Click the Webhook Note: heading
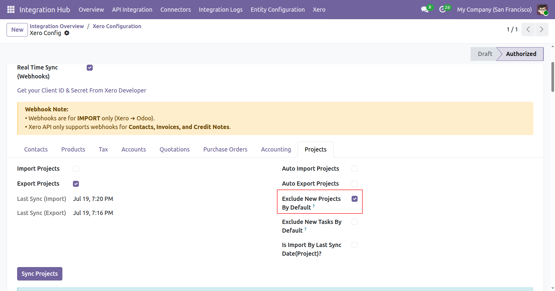Viewport: 555px width, 291px height. 47,109
